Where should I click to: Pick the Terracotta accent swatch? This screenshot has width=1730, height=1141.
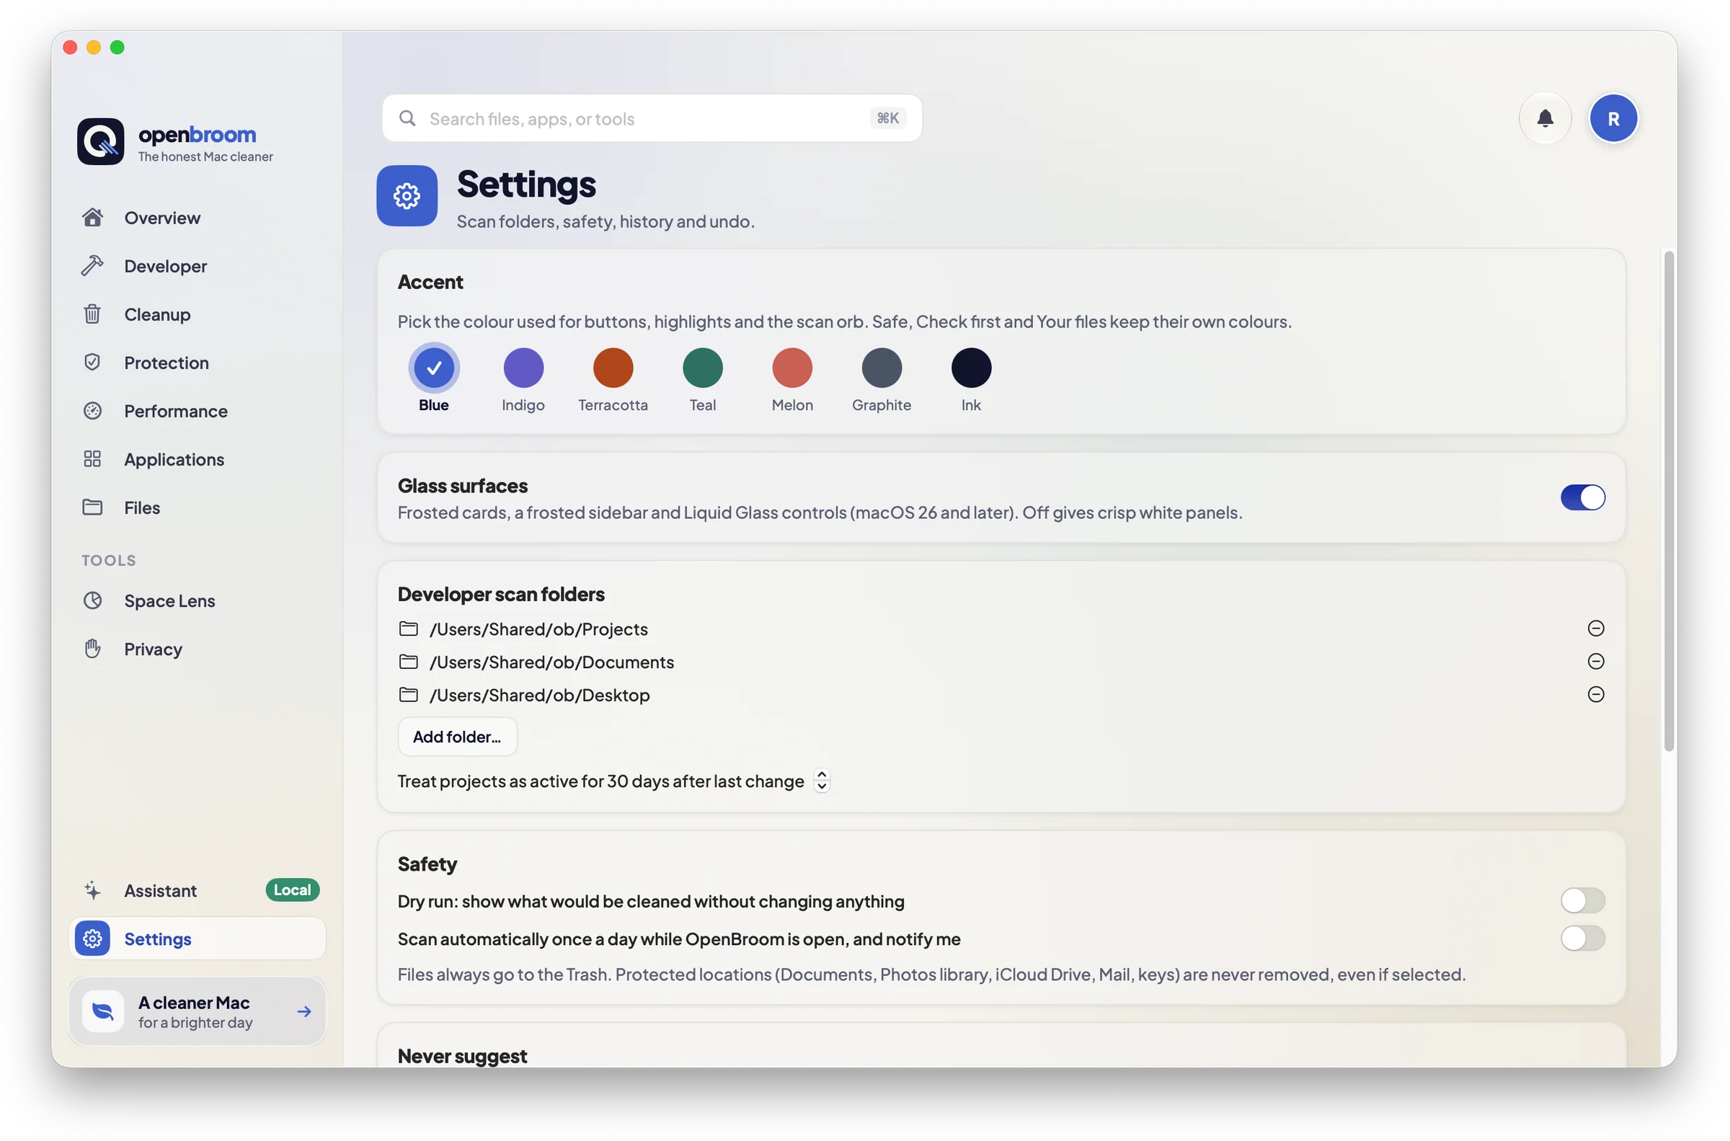[x=613, y=368]
